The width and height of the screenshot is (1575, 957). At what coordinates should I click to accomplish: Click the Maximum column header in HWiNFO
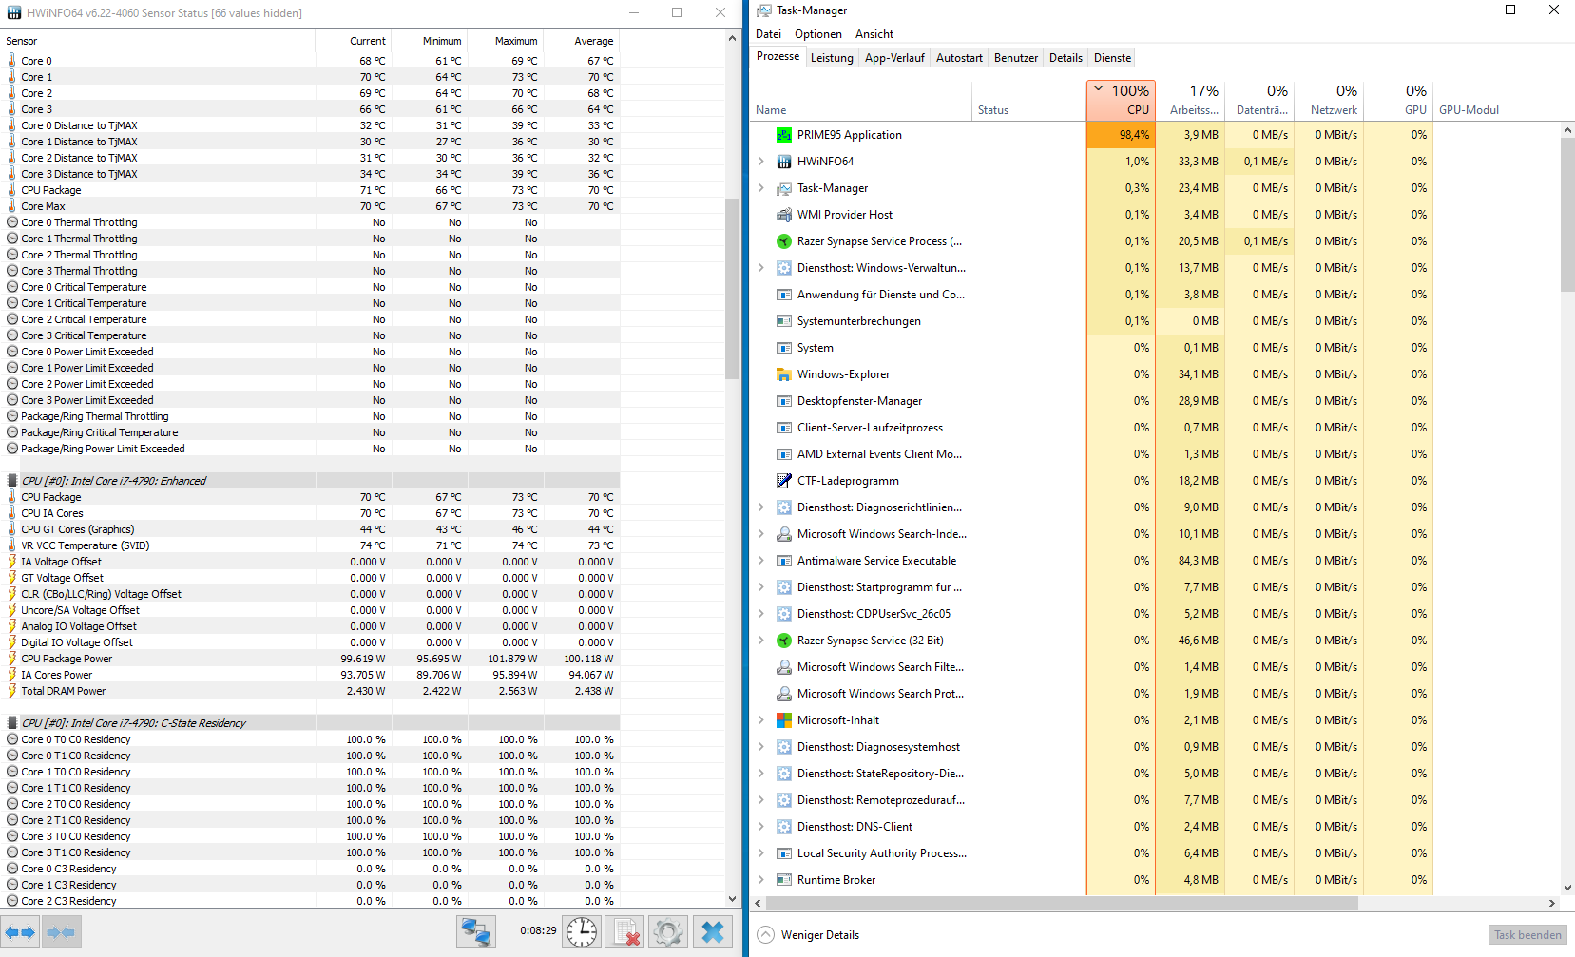pyautogui.click(x=506, y=41)
